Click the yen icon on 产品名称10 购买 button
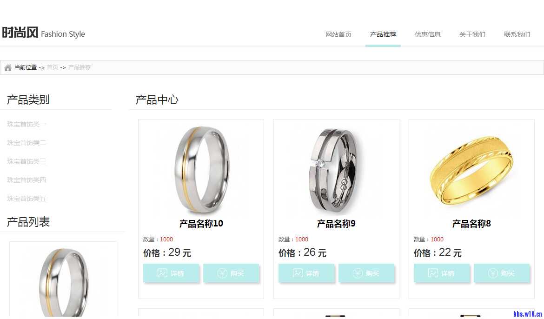The height and width of the screenshot is (319, 544). coord(222,273)
